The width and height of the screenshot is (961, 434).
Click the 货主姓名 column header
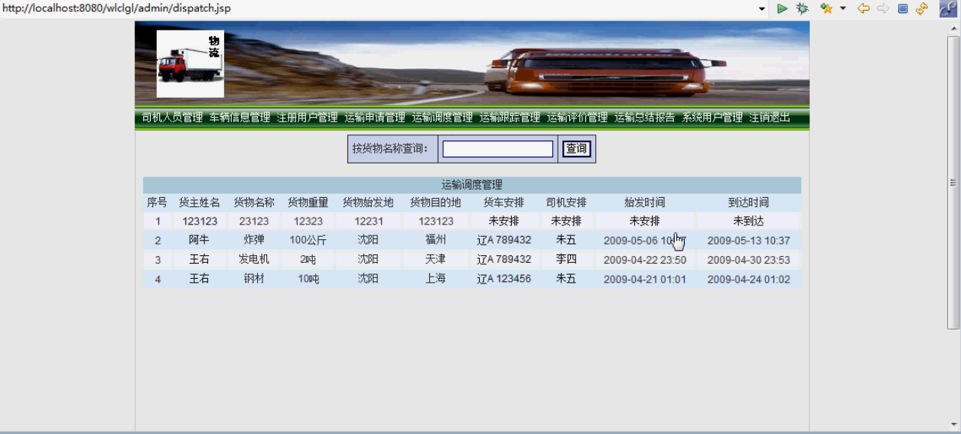click(200, 202)
